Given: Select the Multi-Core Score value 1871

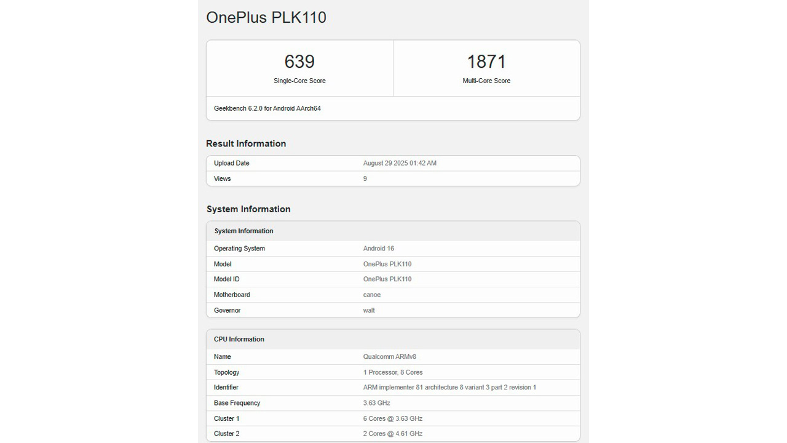Looking at the screenshot, I should tap(486, 62).
